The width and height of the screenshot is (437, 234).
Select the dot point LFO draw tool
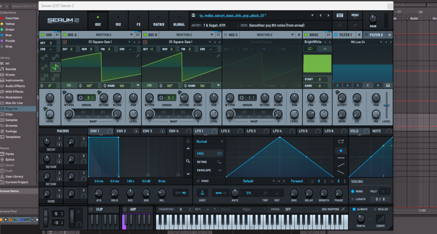[341, 150]
